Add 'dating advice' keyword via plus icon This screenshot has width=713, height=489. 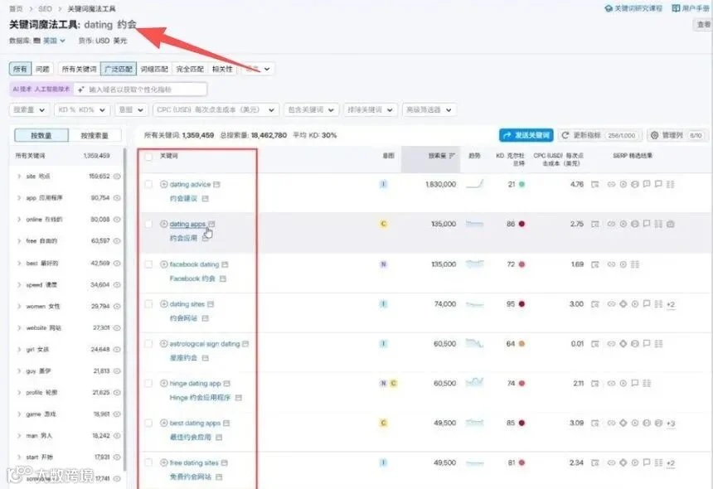[163, 184]
